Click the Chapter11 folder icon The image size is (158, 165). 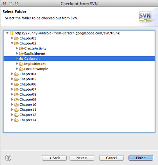point(17,110)
